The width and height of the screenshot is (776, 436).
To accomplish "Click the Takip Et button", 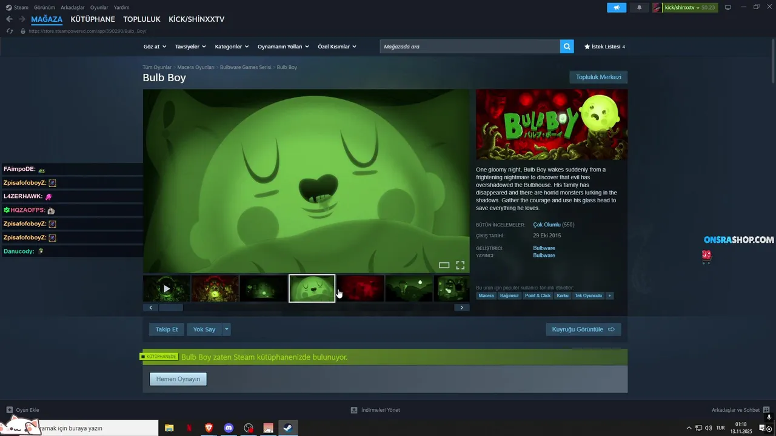I will point(167,329).
